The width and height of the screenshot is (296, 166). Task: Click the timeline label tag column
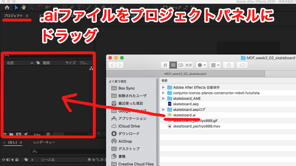26,160
